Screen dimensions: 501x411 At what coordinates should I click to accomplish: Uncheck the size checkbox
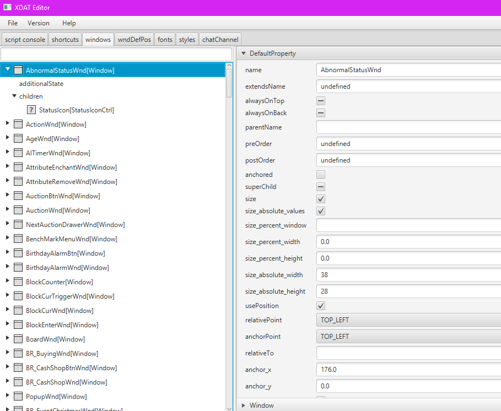pos(321,199)
